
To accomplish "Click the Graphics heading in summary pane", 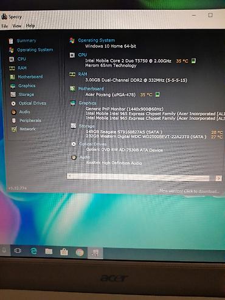I will point(88,103).
